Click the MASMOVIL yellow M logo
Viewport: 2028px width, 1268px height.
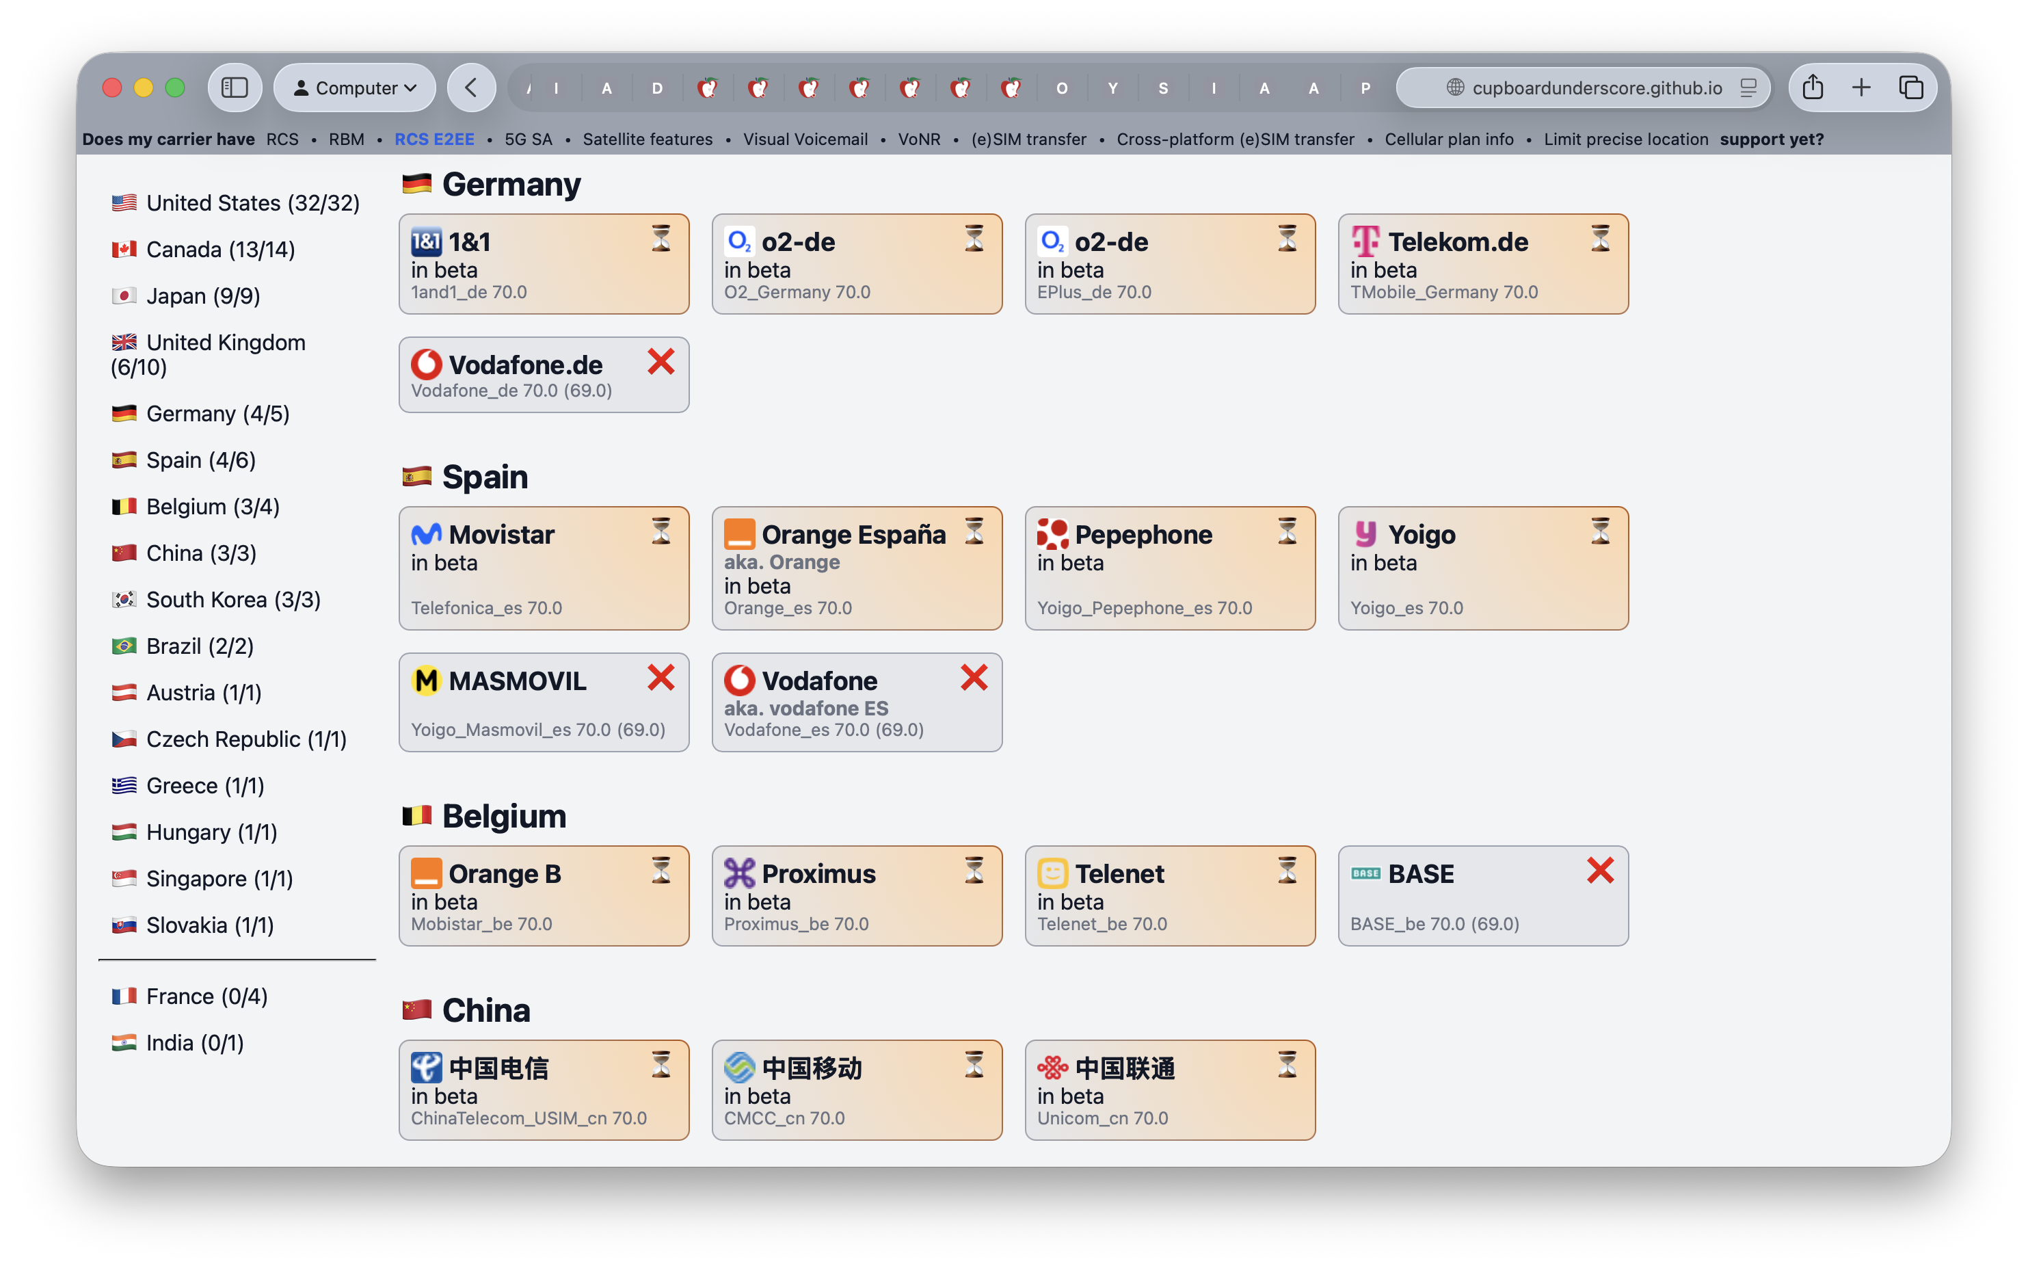426,680
